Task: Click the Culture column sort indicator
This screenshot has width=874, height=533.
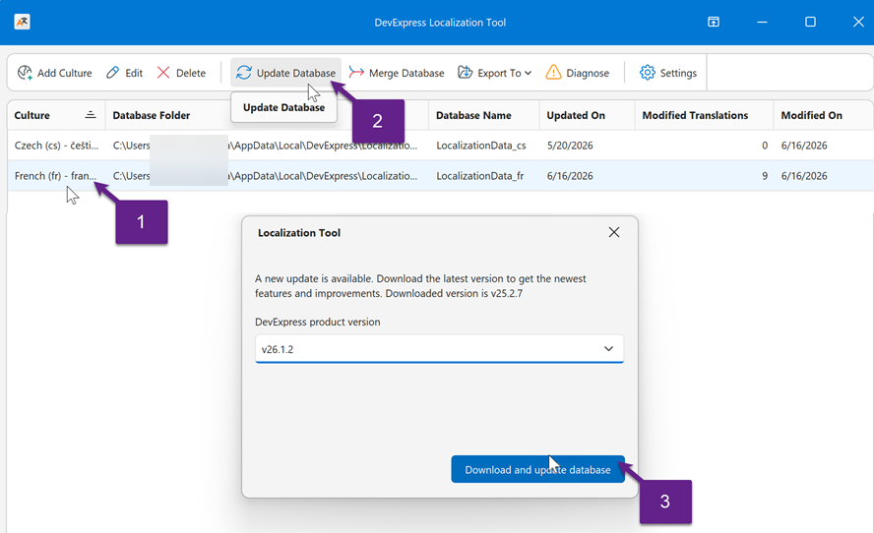Action: coord(91,115)
